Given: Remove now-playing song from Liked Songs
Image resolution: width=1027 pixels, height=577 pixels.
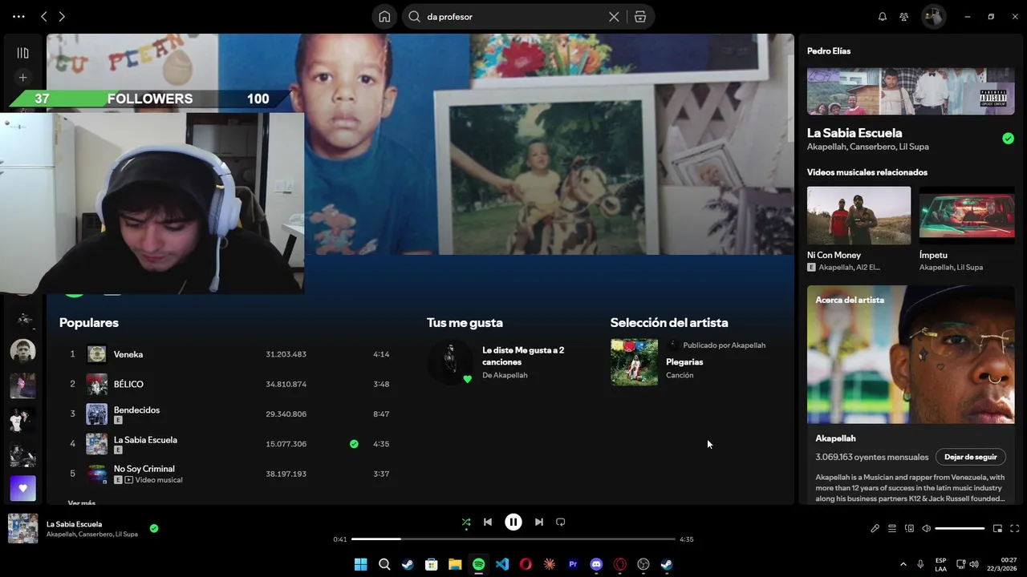Looking at the screenshot, I should [154, 529].
